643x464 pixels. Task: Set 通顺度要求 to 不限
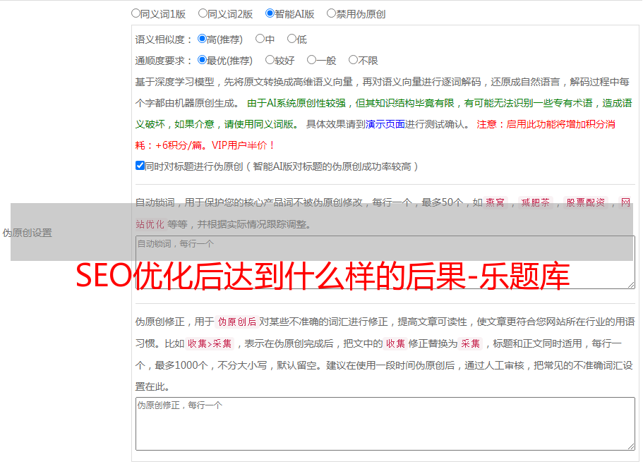[x=353, y=60]
